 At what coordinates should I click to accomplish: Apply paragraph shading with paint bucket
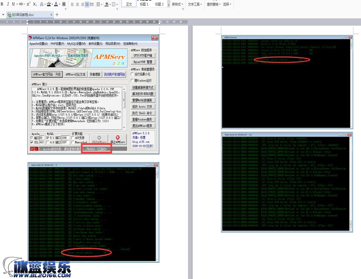[107, 4]
